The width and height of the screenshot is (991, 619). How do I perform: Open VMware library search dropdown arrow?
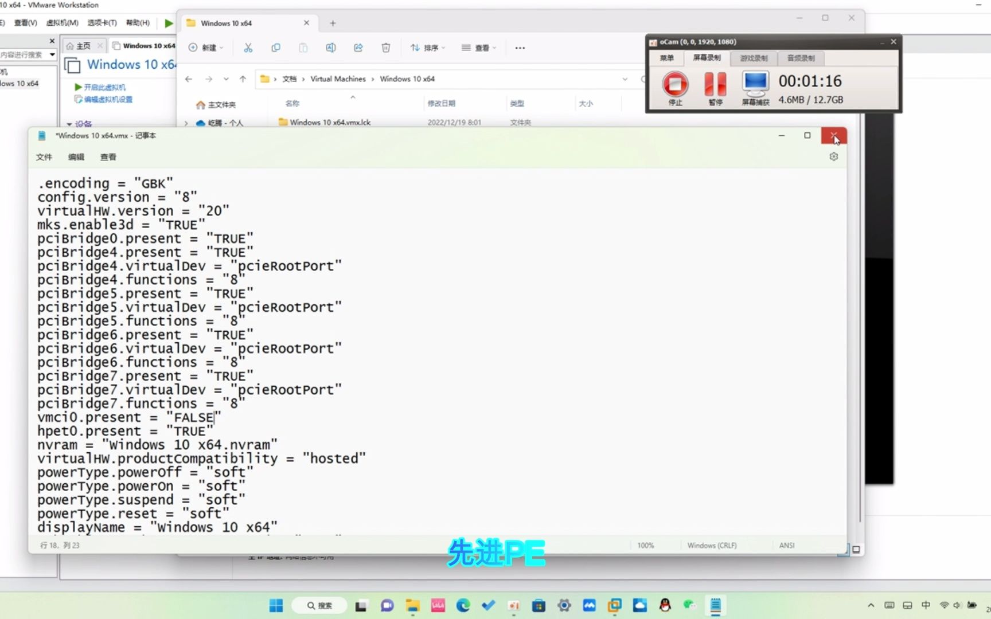point(52,55)
